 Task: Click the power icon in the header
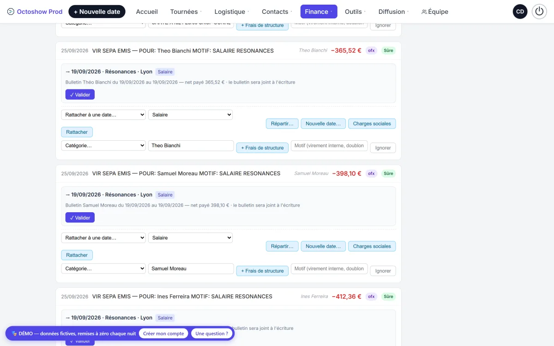point(539,12)
